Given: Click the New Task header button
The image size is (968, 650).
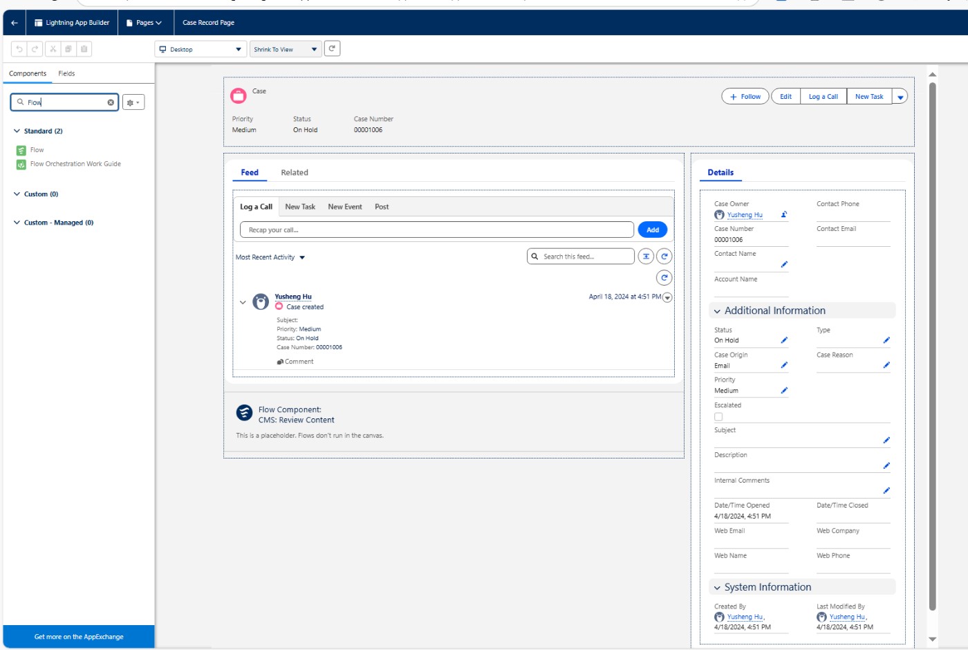Looking at the screenshot, I should pos(869,97).
